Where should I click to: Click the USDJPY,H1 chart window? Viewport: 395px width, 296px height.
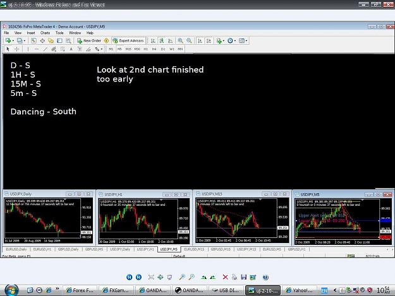click(144, 218)
